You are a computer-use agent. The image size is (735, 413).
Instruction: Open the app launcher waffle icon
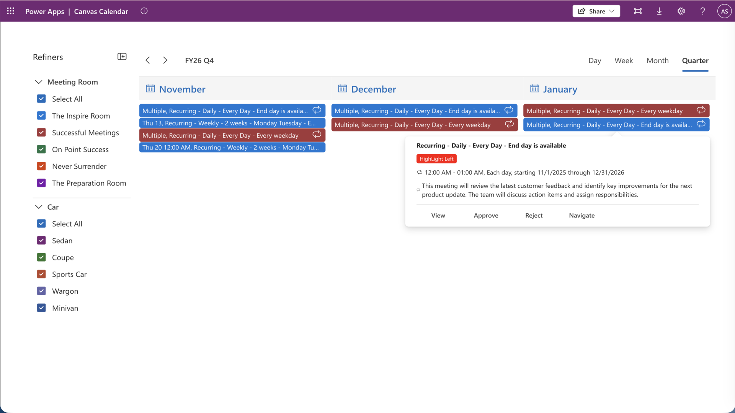coord(11,11)
